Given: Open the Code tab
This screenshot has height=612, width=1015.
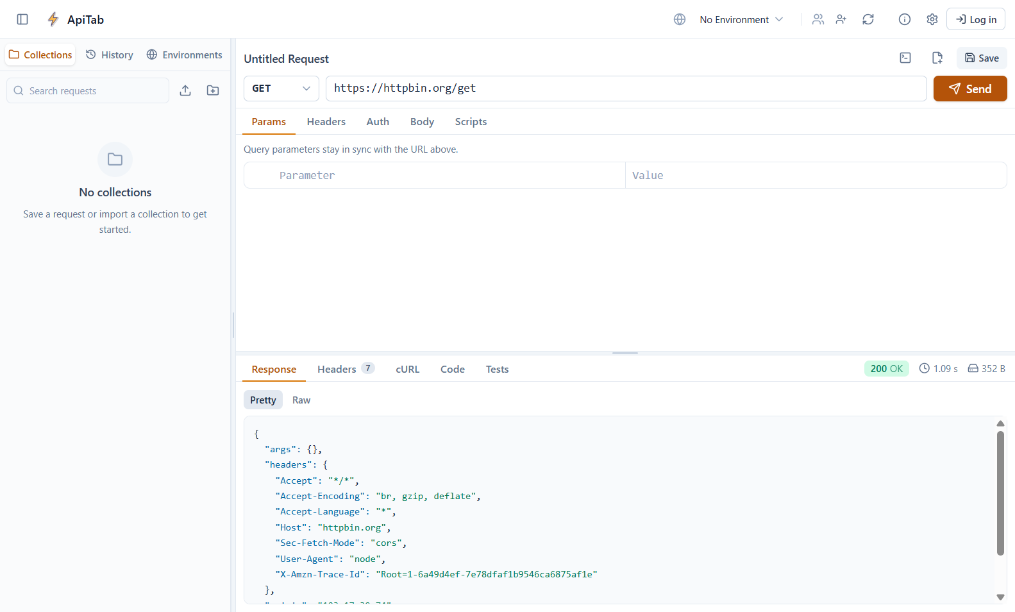Looking at the screenshot, I should (452, 369).
